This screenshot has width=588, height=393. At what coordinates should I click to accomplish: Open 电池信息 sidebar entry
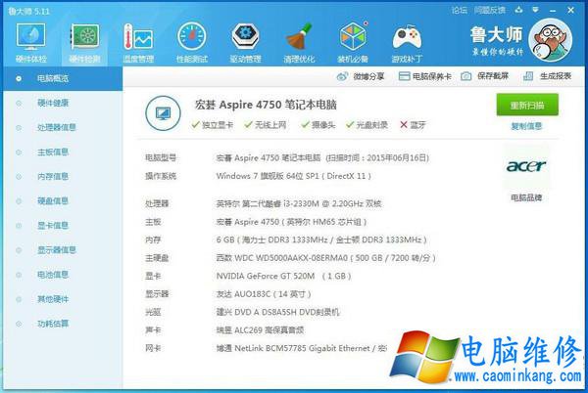[52, 274]
